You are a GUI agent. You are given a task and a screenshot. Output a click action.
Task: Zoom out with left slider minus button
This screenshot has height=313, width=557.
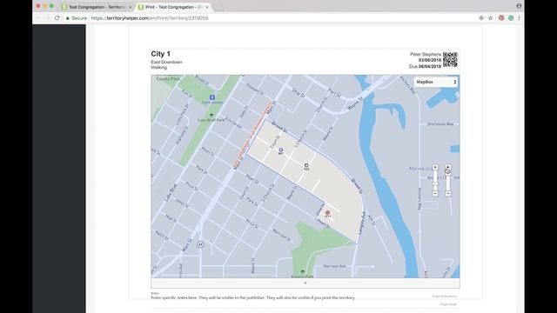435,193
